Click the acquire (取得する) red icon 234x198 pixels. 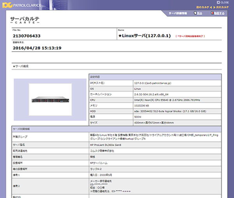click(212, 13)
